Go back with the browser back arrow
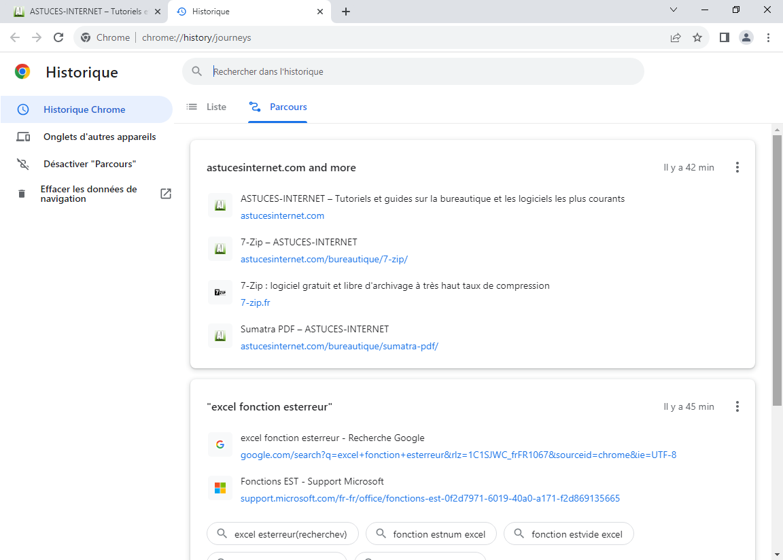This screenshot has height=560, width=783. click(x=15, y=37)
